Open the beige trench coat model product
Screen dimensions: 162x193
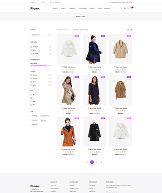pyautogui.click(x=68, y=90)
